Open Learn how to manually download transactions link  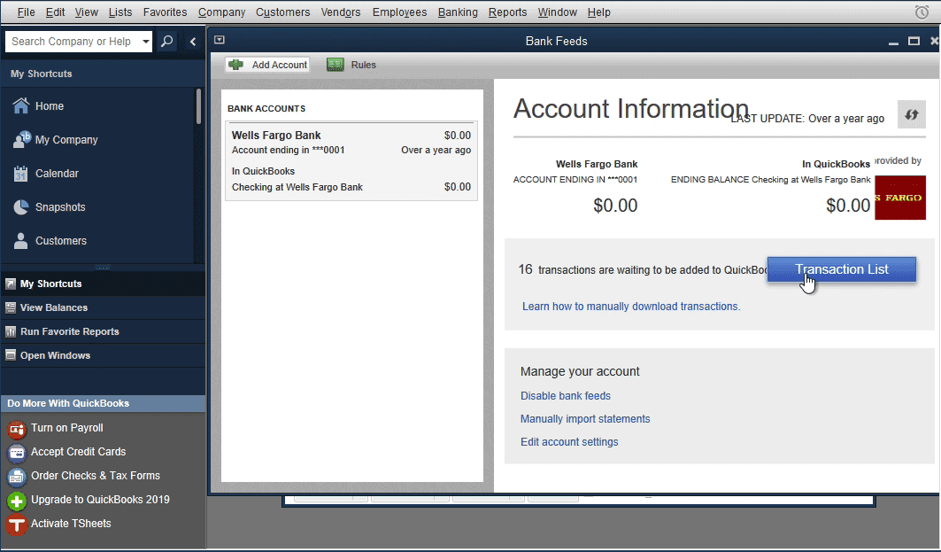tap(631, 307)
